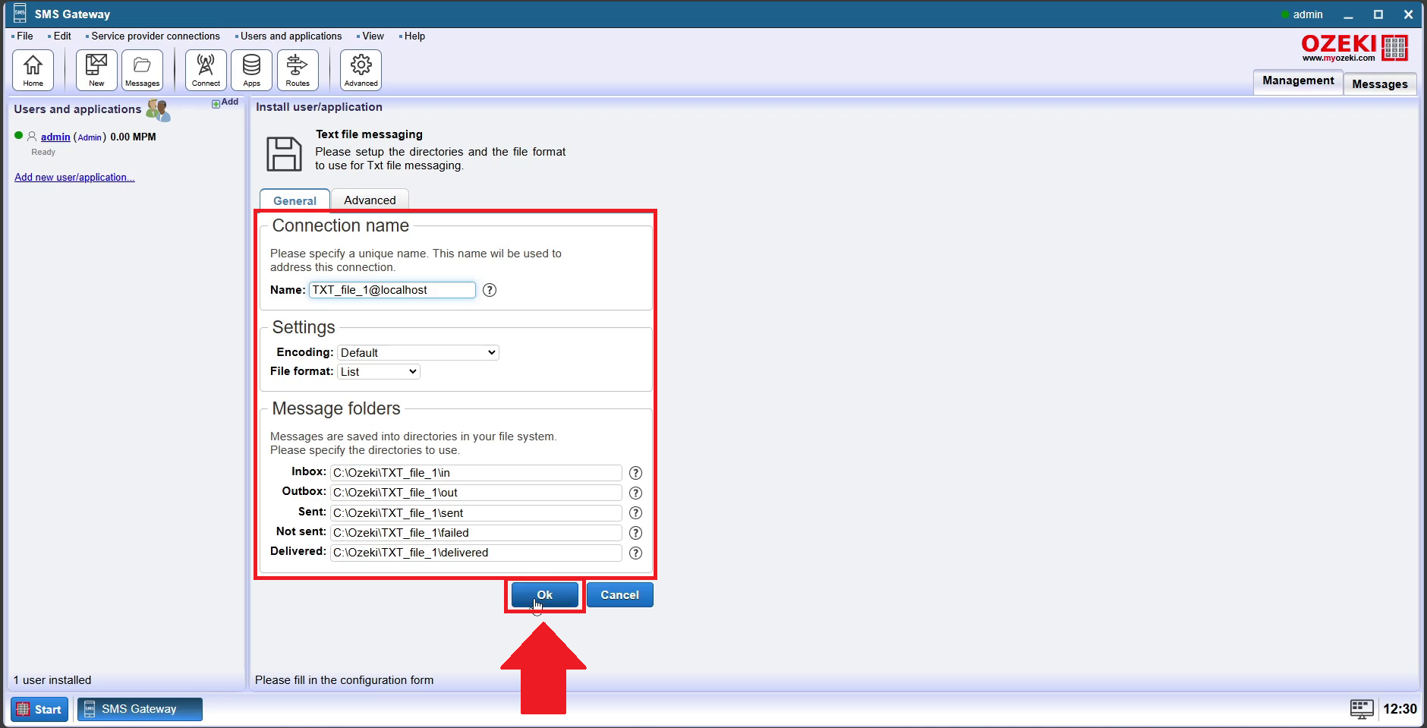This screenshot has height=728, width=1427.
Task: Click the help icon beside Not sent path
Action: pos(636,533)
